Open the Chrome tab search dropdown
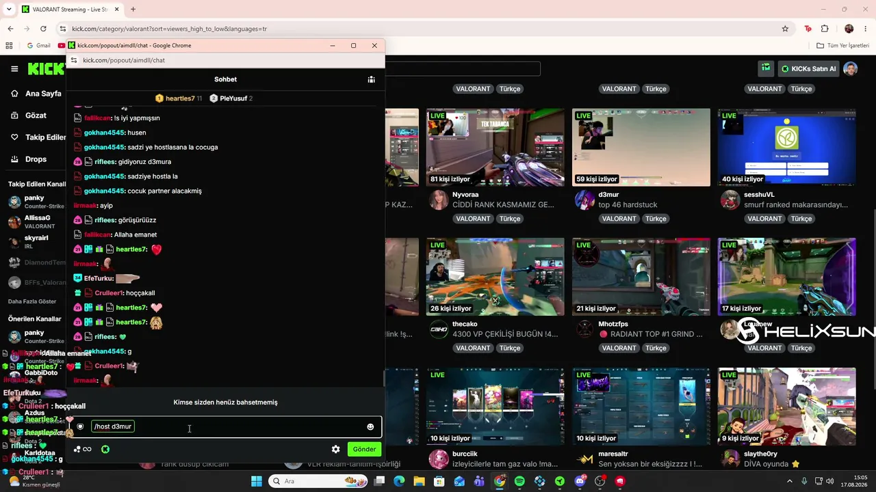Viewport: 876px width, 492px height. 10,10
